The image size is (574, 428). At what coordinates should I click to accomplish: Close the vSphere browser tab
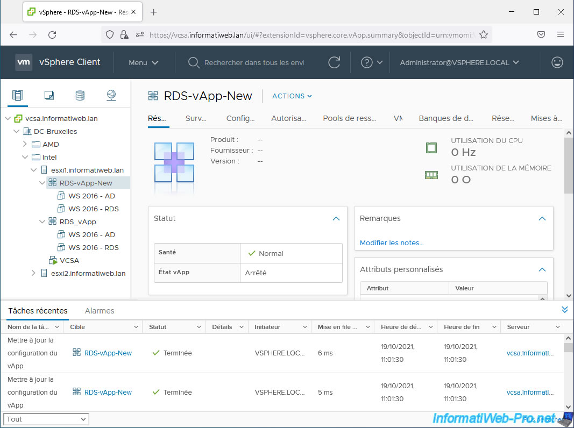[x=133, y=12]
